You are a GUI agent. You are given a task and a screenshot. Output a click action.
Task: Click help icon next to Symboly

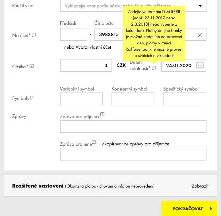pos(32,98)
